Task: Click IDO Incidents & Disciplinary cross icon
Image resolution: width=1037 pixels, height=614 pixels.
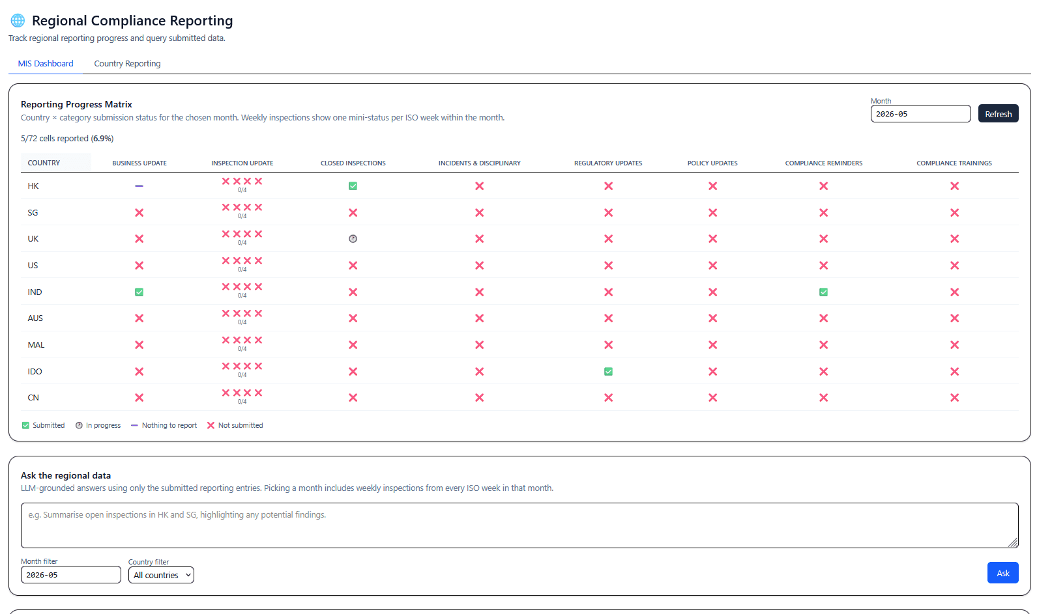Action: 480,372
